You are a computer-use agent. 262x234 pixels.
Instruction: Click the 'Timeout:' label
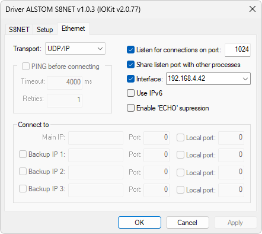click(x=33, y=81)
